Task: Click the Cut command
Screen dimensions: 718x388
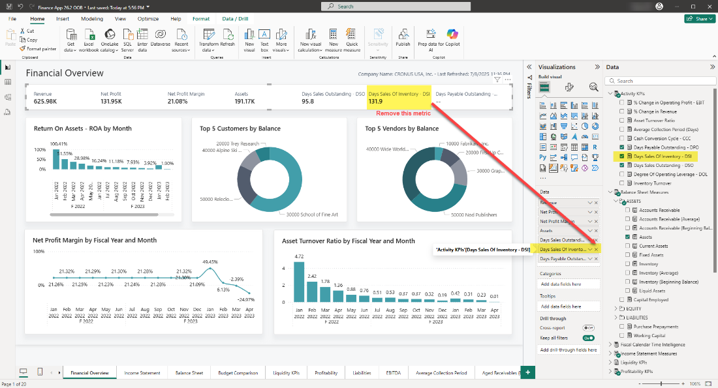Action: [x=27, y=31]
